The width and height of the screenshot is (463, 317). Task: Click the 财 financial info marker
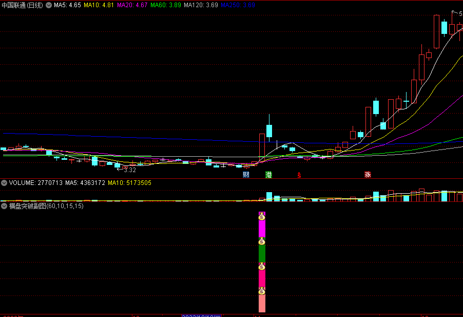[x=246, y=175]
